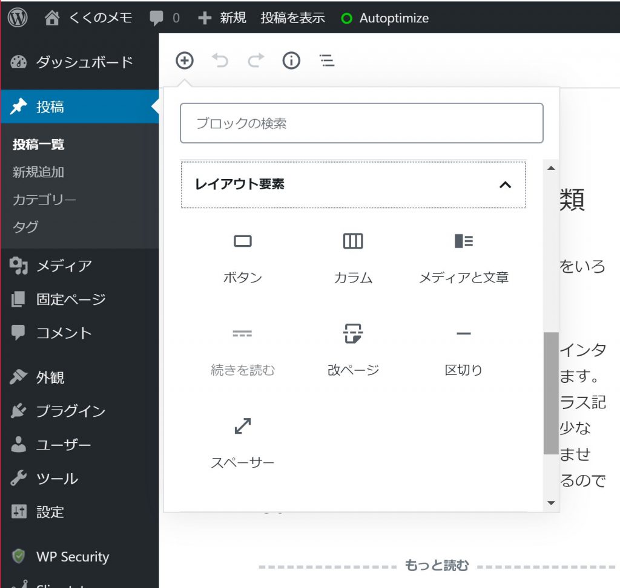Click 投稿を表示 in admin bar
The image size is (620, 588).
(x=292, y=18)
